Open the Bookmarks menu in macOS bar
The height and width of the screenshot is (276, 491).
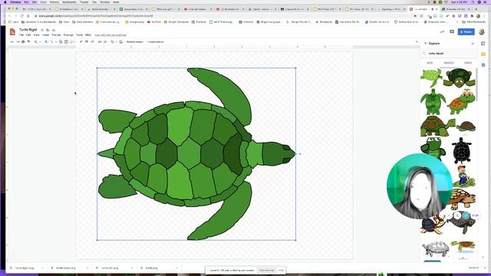69,2
